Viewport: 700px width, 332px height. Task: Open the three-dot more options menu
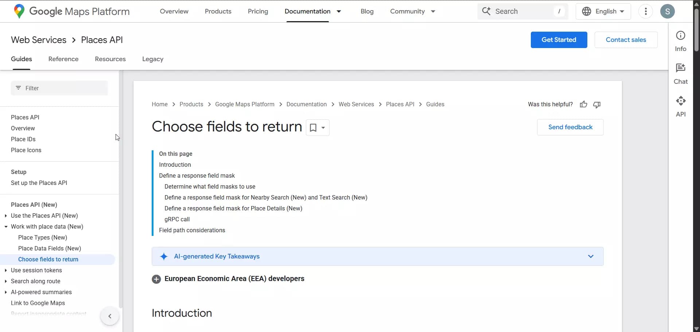coord(646,11)
